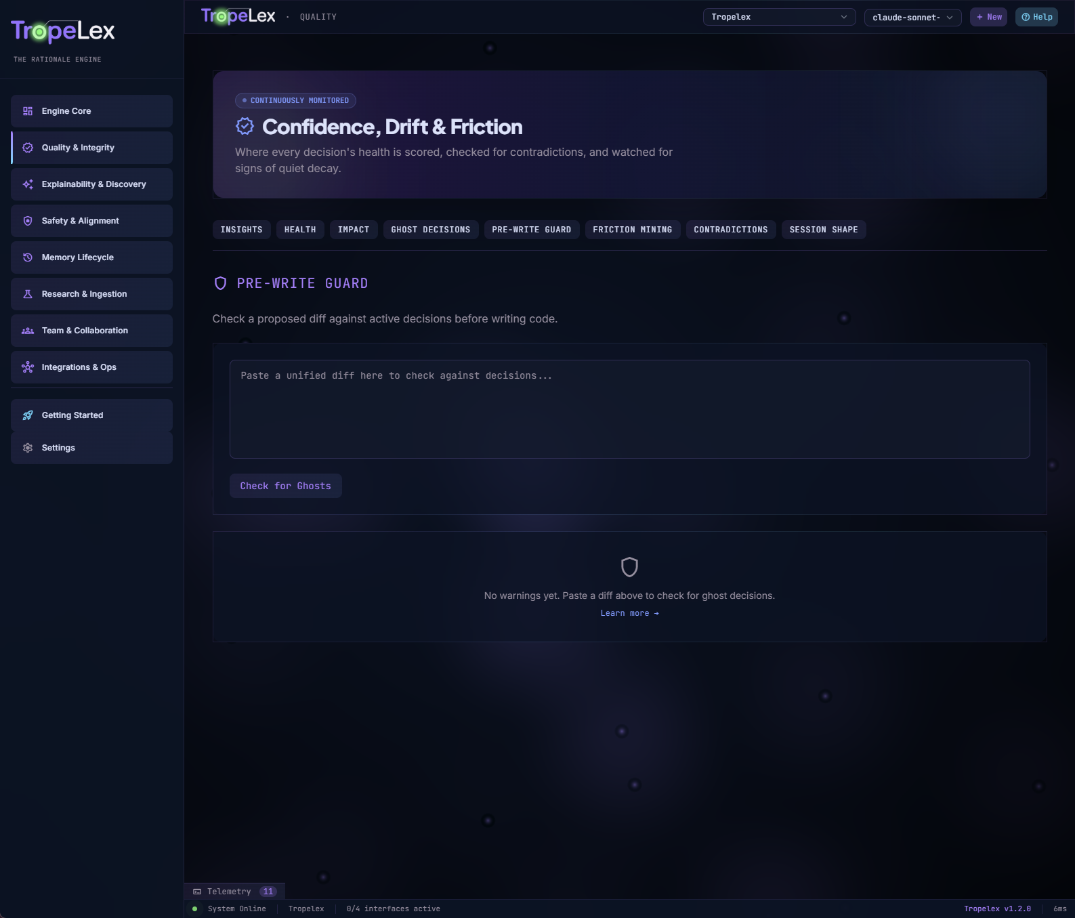Click the shield icon in the empty warnings panel
1075x918 pixels.
coord(630,567)
